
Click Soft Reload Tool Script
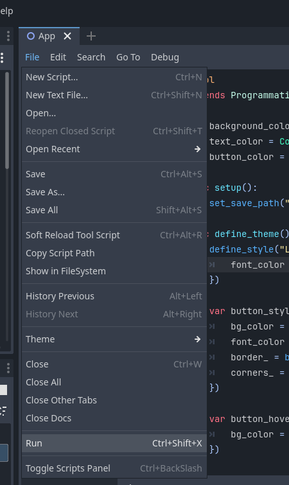[114, 235]
